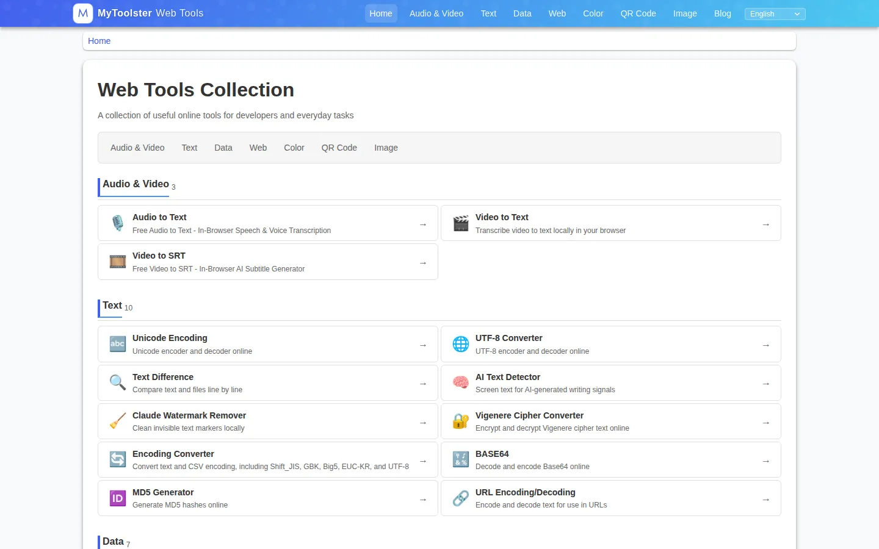This screenshot has width=879, height=549.
Task: Click the Claude Watermark Remover broom icon
Action: pos(118,421)
